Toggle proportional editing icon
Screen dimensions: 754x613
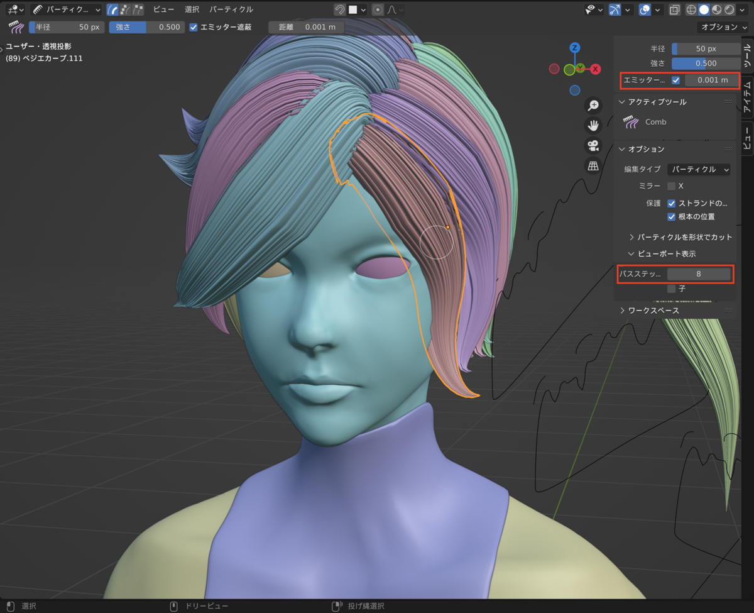tap(378, 9)
